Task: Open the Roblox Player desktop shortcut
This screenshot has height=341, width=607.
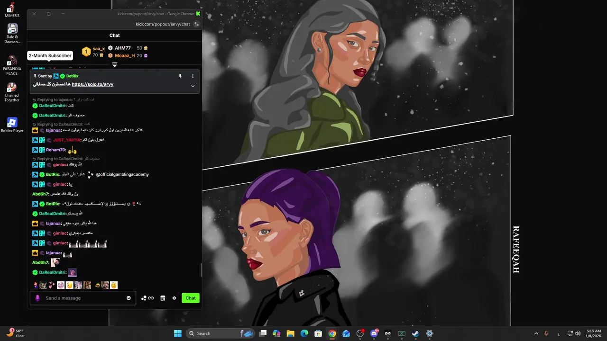Action: 12,125
